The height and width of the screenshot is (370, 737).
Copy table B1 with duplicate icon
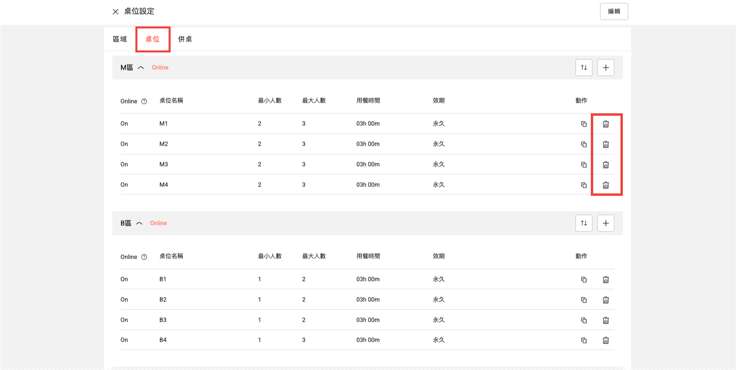coord(584,280)
